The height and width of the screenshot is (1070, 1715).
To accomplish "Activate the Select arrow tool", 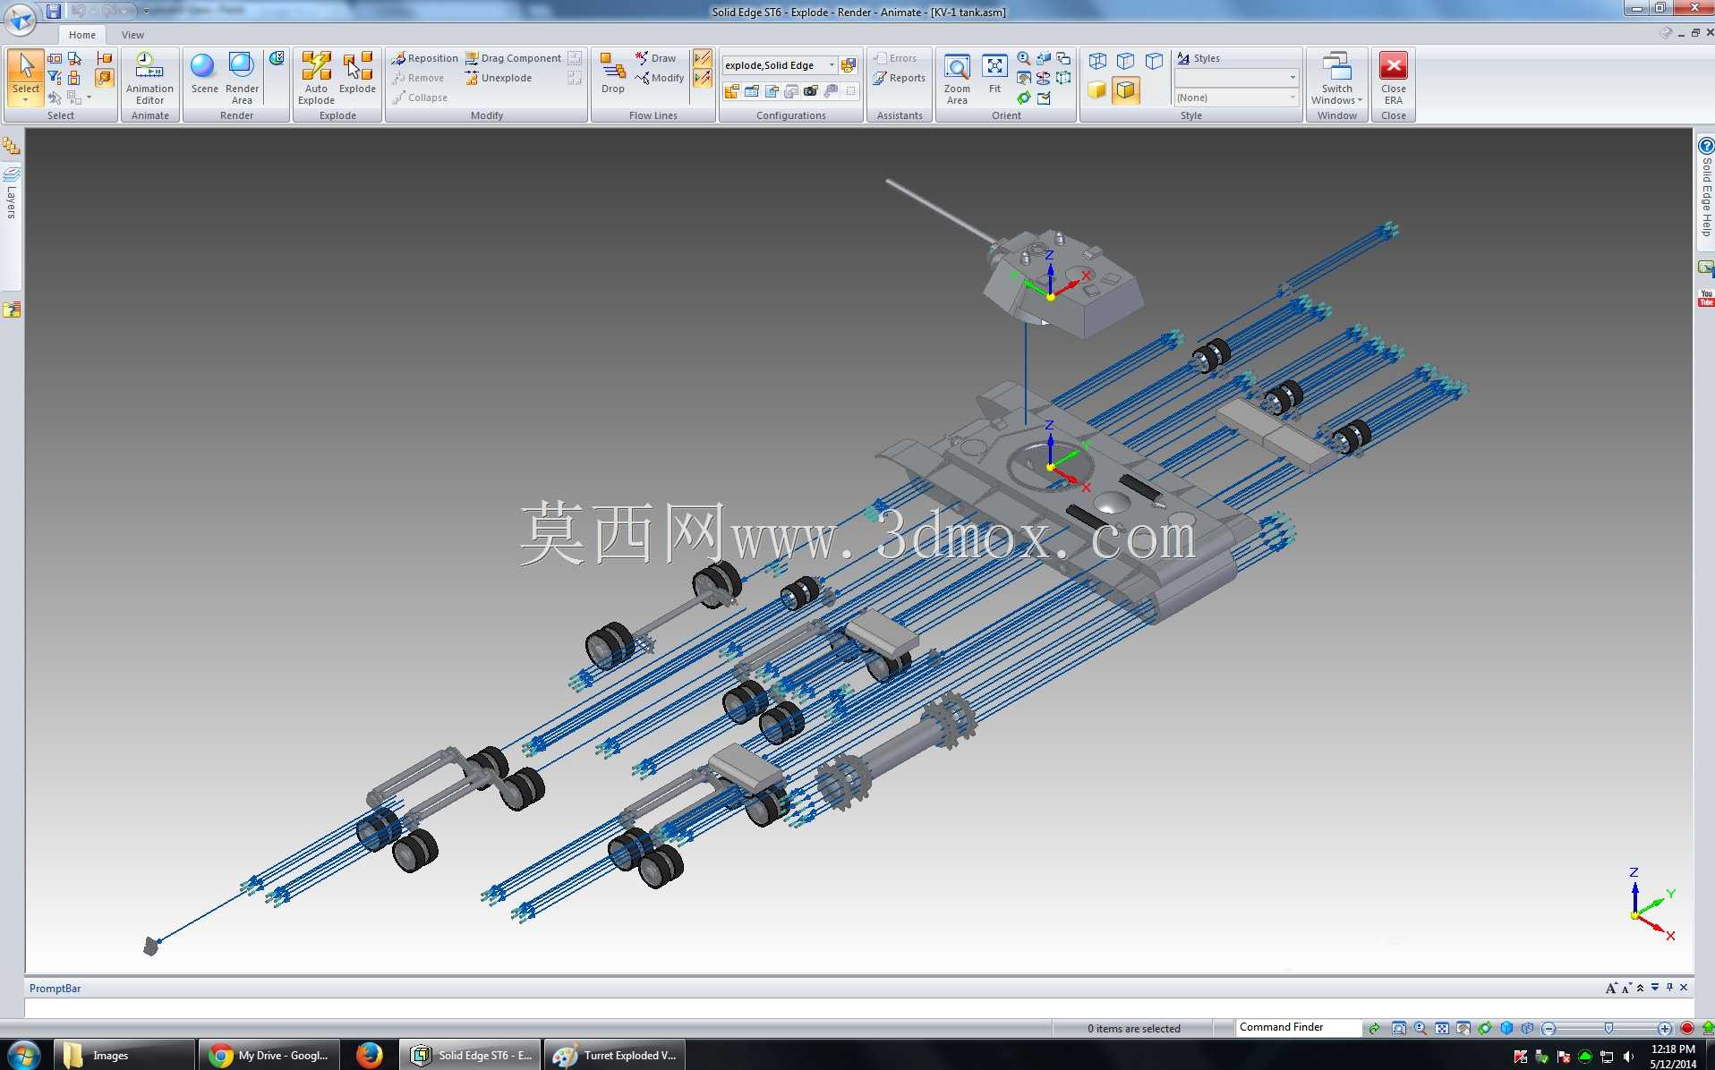I will (x=26, y=70).
